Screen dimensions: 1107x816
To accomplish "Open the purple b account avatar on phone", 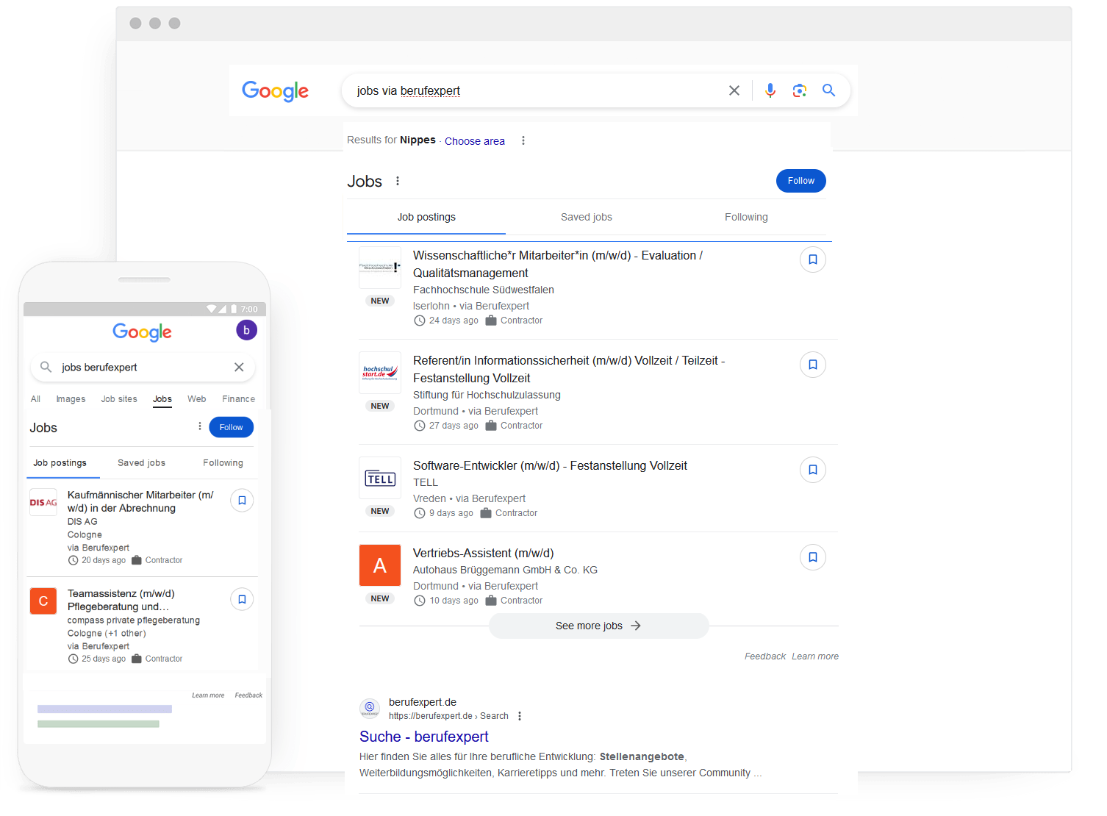I will click(246, 330).
